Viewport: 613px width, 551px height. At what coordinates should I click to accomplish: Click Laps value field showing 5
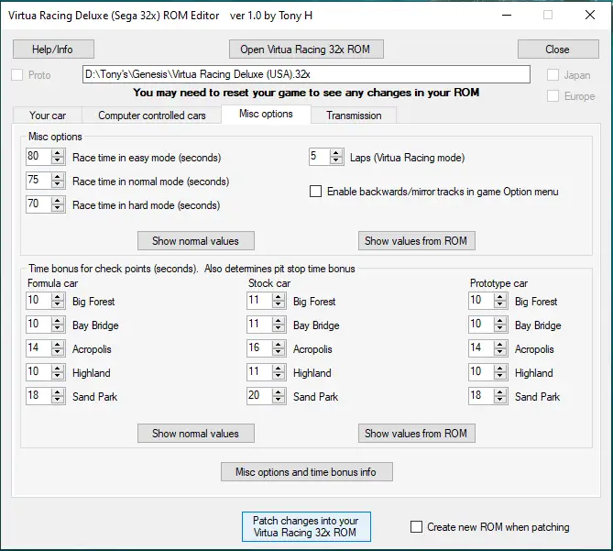(319, 157)
